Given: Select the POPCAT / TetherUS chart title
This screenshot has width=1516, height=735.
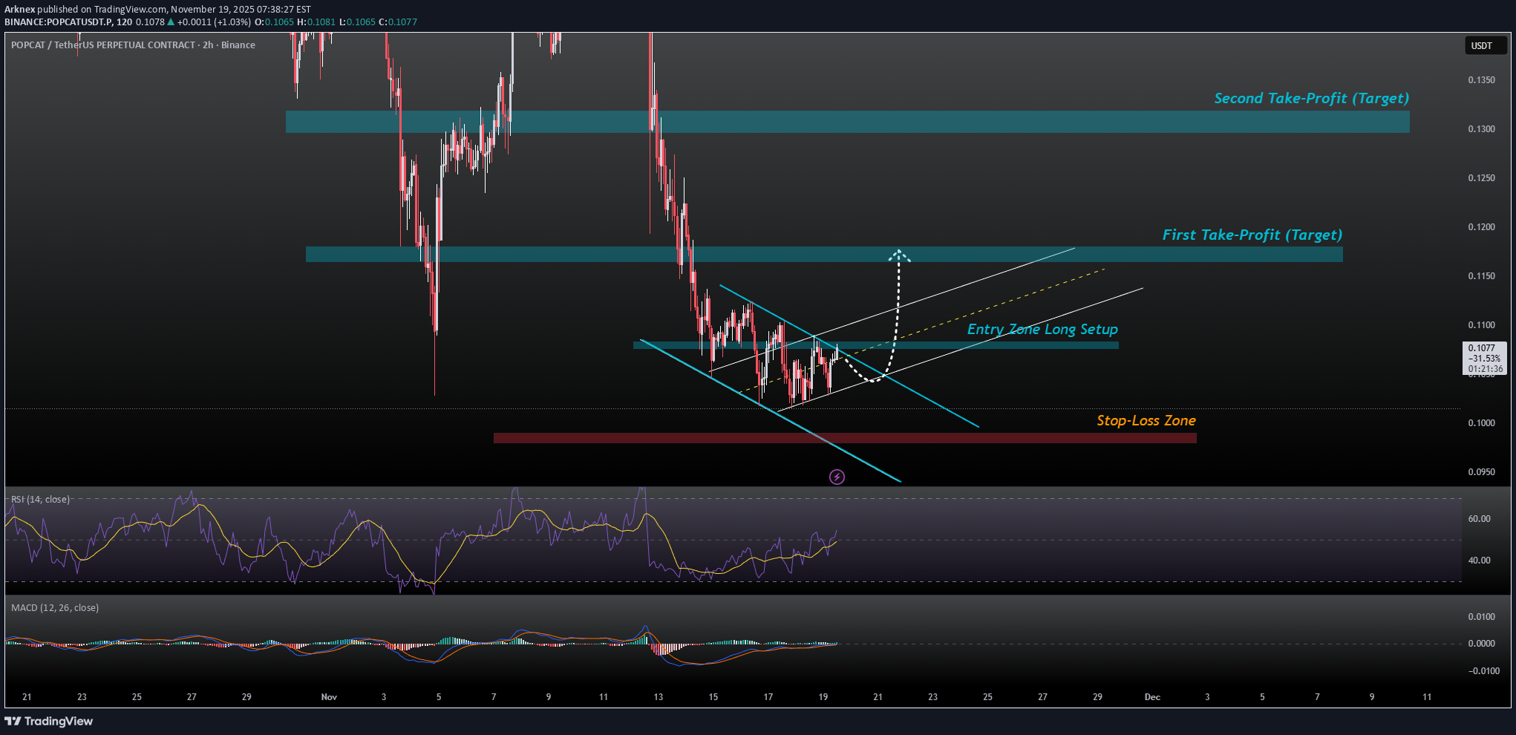Looking at the screenshot, I should (133, 45).
